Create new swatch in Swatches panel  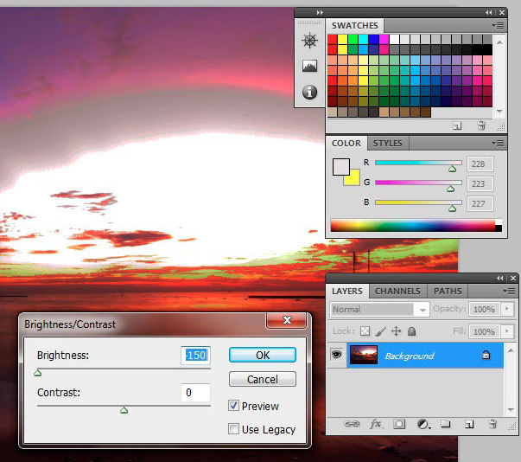[x=456, y=125]
